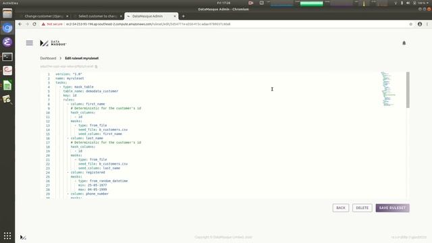Click the 'key: id' line
Screen dimensions: 432x243
tap(70, 95)
